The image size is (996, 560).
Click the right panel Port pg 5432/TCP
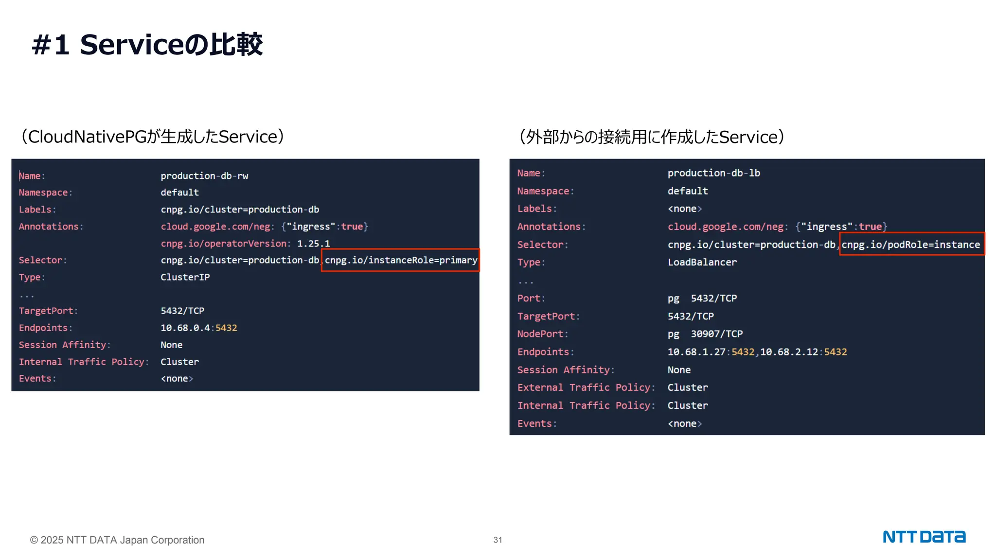click(x=702, y=298)
